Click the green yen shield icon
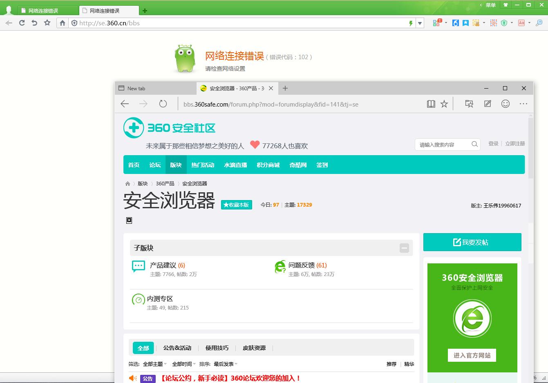This screenshot has height=383, width=548. pos(504,23)
